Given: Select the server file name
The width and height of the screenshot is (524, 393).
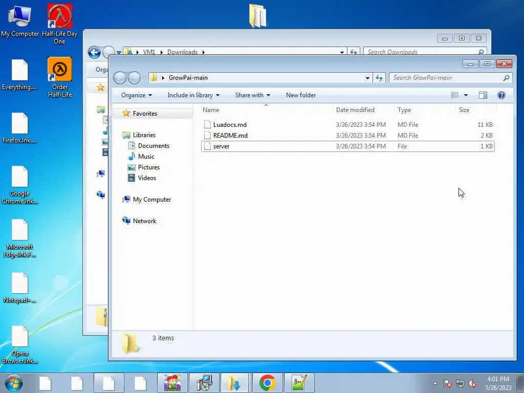Looking at the screenshot, I should (221, 146).
